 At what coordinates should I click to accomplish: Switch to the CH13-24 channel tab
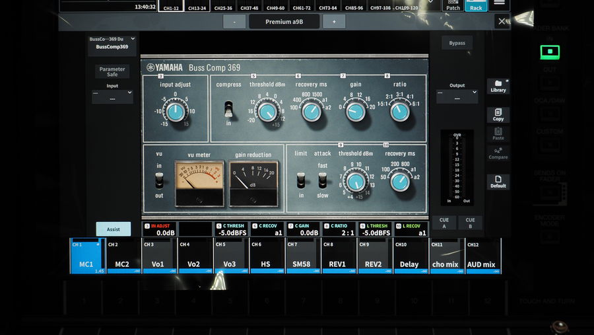[x=197, y=8]
